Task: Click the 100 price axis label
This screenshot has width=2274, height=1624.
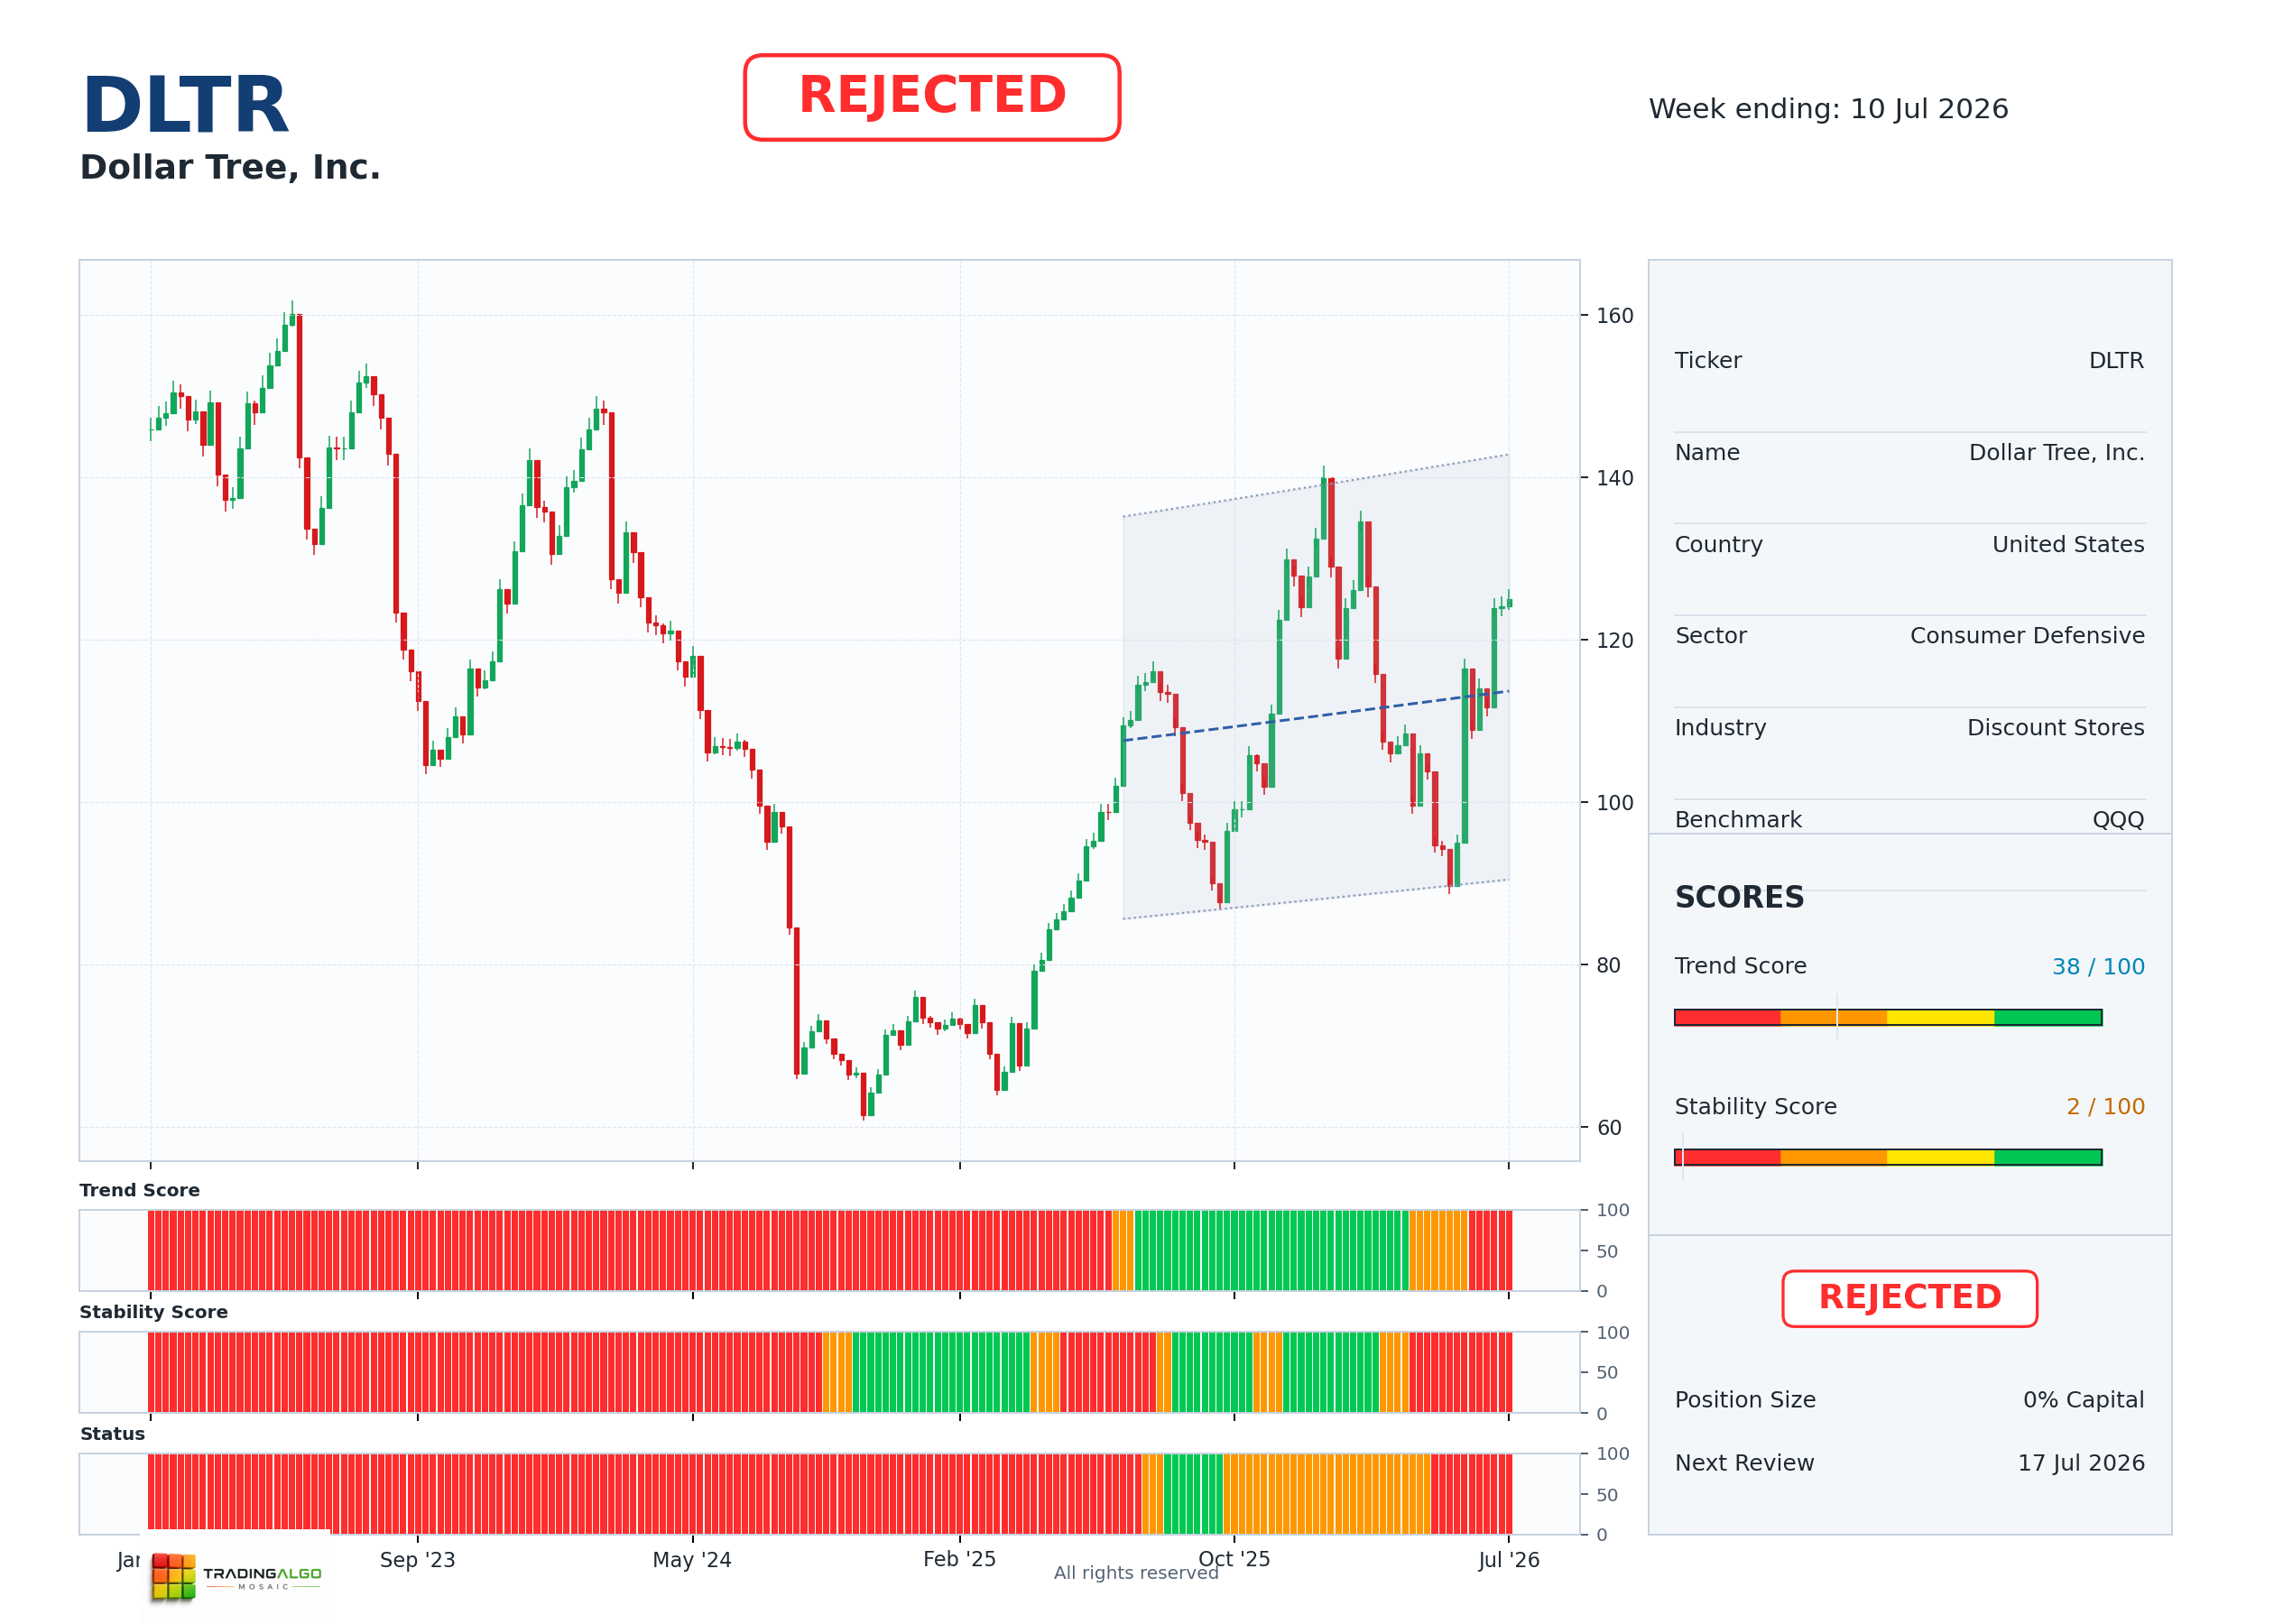Action: (1614, 803)
